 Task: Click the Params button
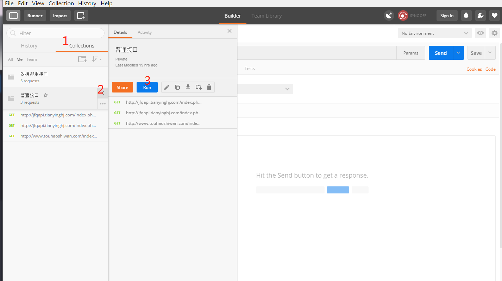pos(411,53)
